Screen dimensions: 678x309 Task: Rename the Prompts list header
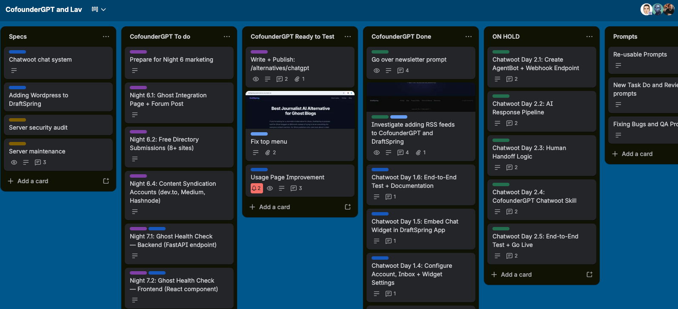pyautogui.click(x=625, y=37)
